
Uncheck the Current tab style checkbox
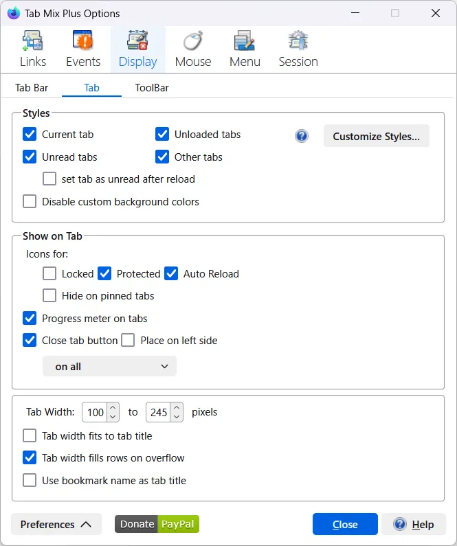tap(30, 135)
